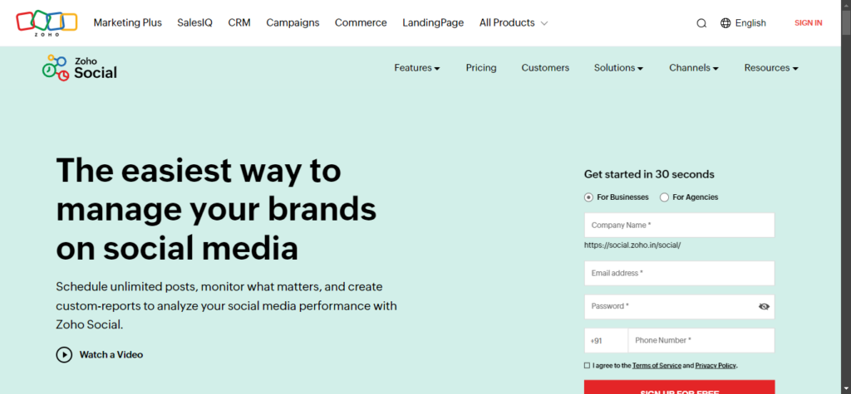Select the For Agencies radio button
This screenshot has height=394, width=851.
664,197
